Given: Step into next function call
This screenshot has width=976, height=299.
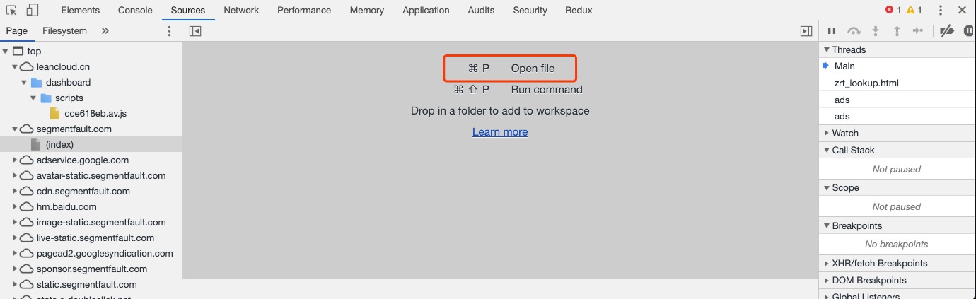Looking at the screenshot, I should click(876, 31).
